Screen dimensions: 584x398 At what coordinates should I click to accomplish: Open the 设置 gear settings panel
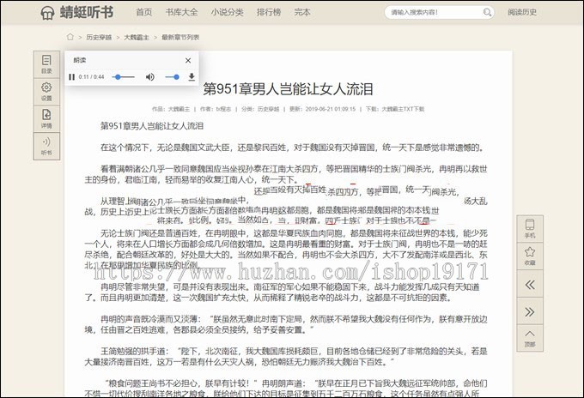(x=46, y=92)
